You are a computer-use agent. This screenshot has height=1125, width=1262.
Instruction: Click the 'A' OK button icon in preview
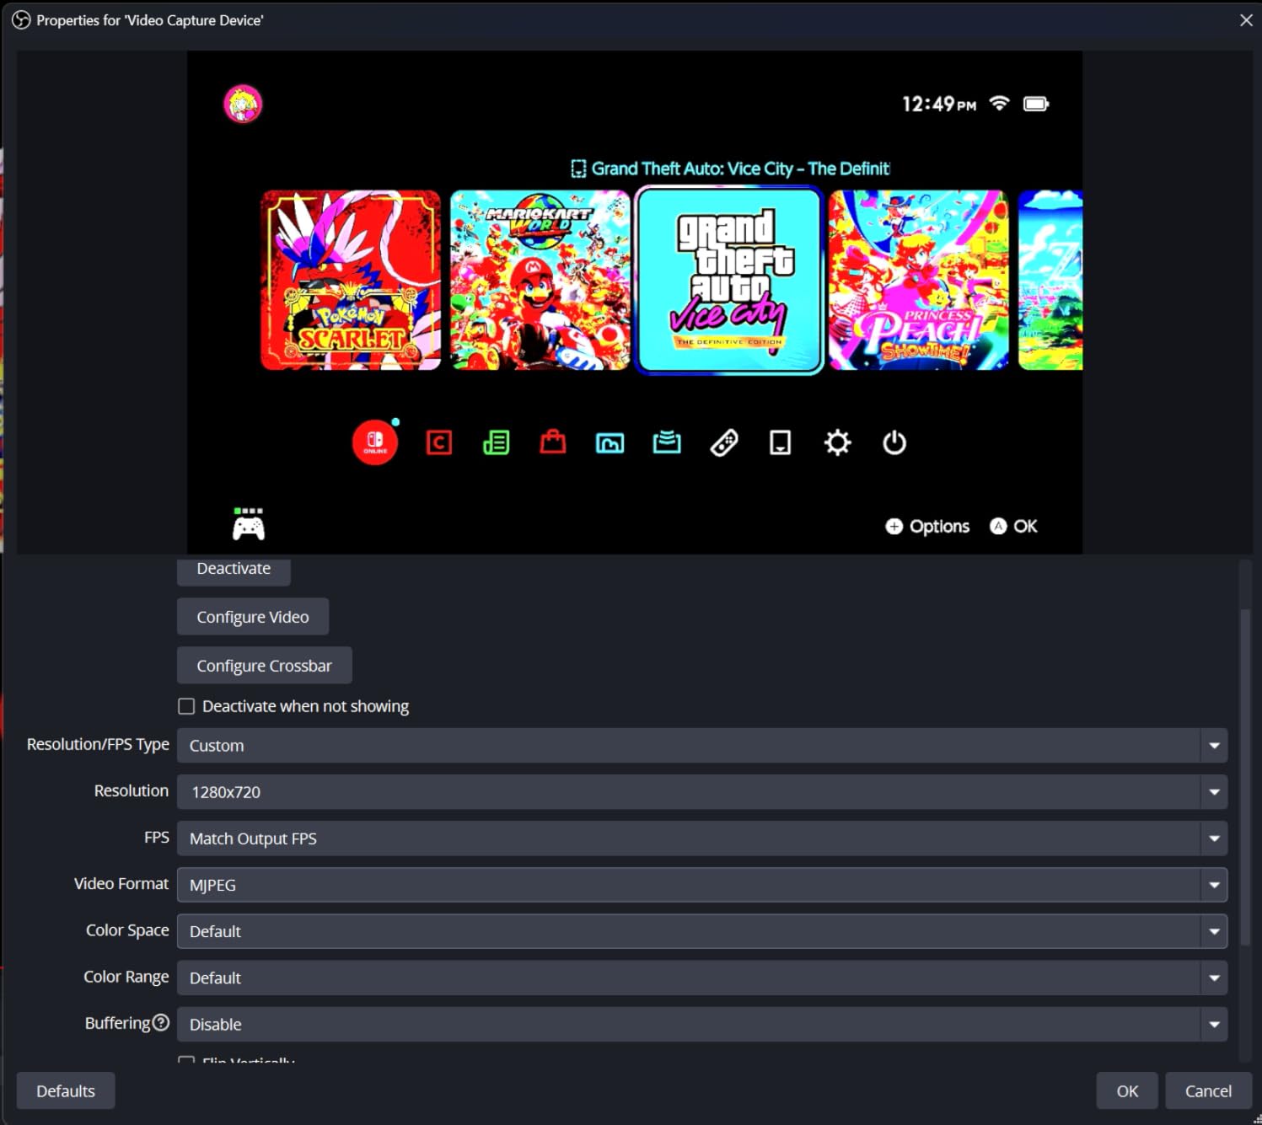(998, 527)
